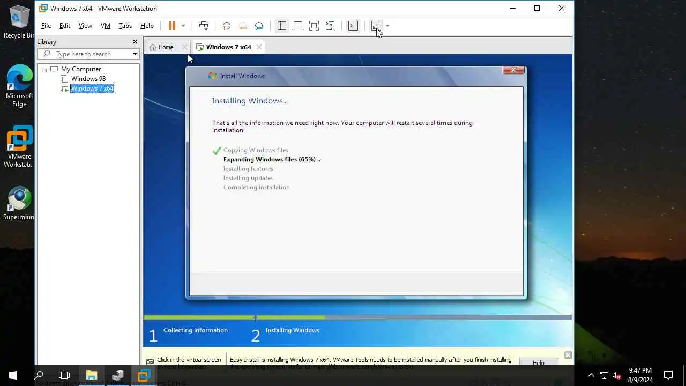This screenshot has width=686, height=386.
Task: Show the console view toolbar icon
Action: point(353,26)
